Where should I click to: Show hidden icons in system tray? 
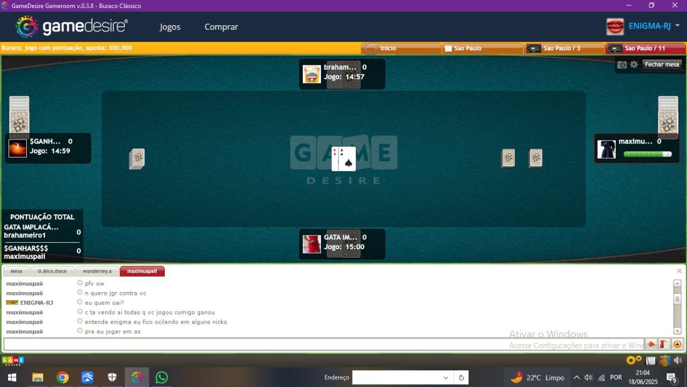pyautogui.click(x=576, y=377)
